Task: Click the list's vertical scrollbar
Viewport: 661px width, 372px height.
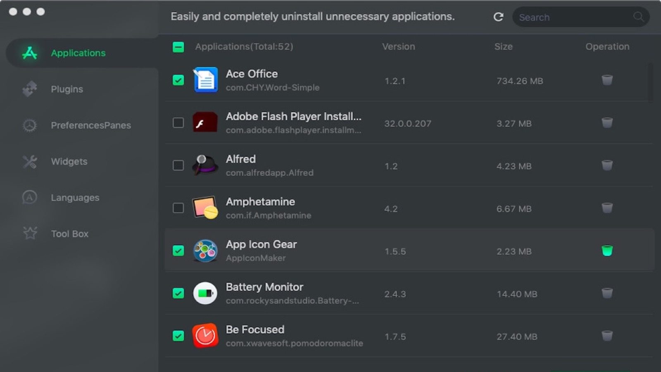Action: (x=651, y=83)
